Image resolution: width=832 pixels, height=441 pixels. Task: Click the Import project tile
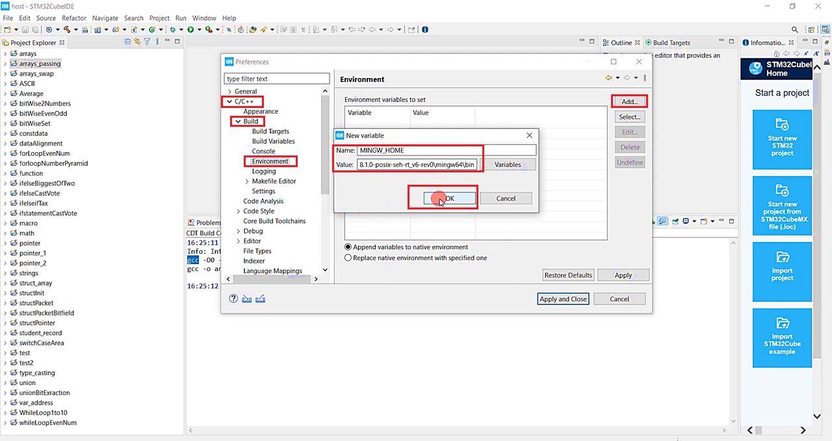782,271
